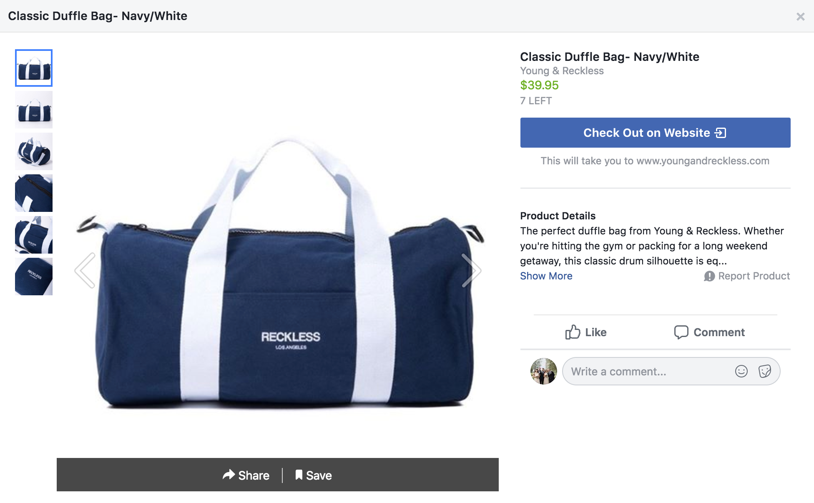The height and width of the screenshot is (503, 814).
Task: Click the user profile avatar
Action: coord(543,371)
